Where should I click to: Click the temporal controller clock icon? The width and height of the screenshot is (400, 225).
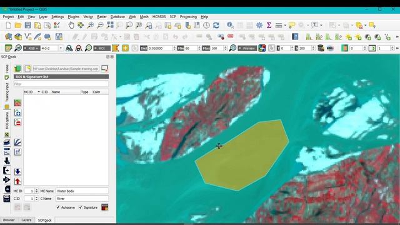[206, 25]
